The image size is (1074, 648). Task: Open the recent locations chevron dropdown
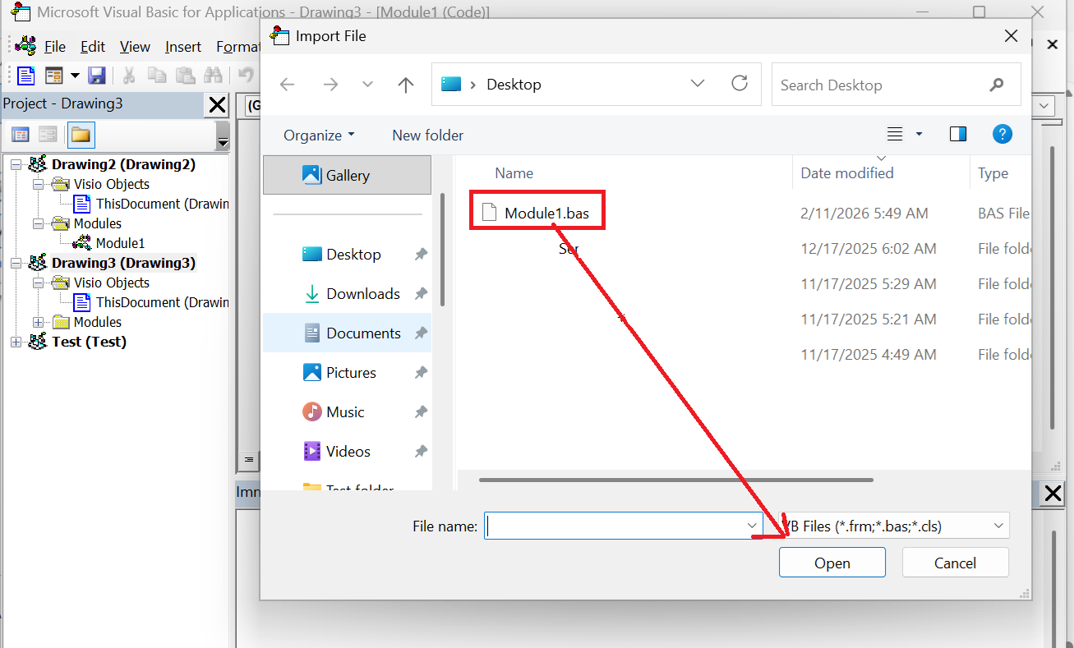[367, 85]
